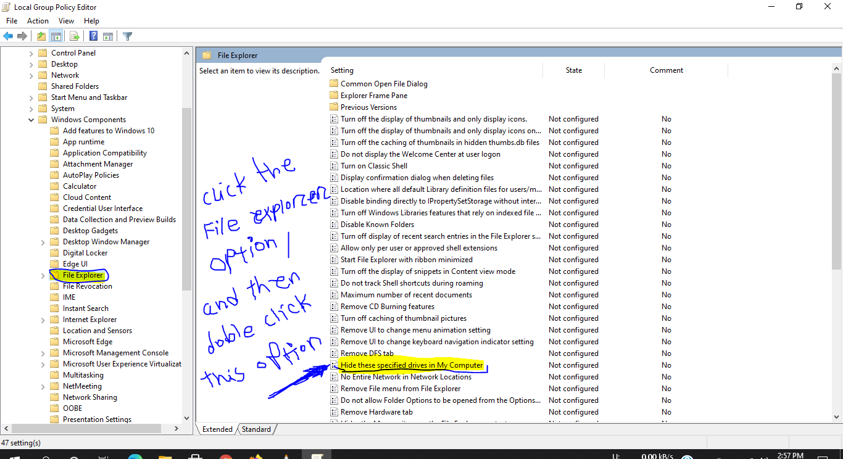
Task: Click the folder icon in the File Explorer header
Action: tap(207, 55)
